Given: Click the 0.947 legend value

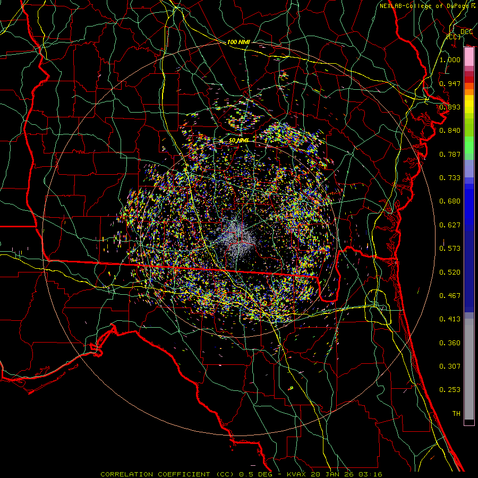Looking at the screenshot, I should pyautogui.click(x=450, y=83).
